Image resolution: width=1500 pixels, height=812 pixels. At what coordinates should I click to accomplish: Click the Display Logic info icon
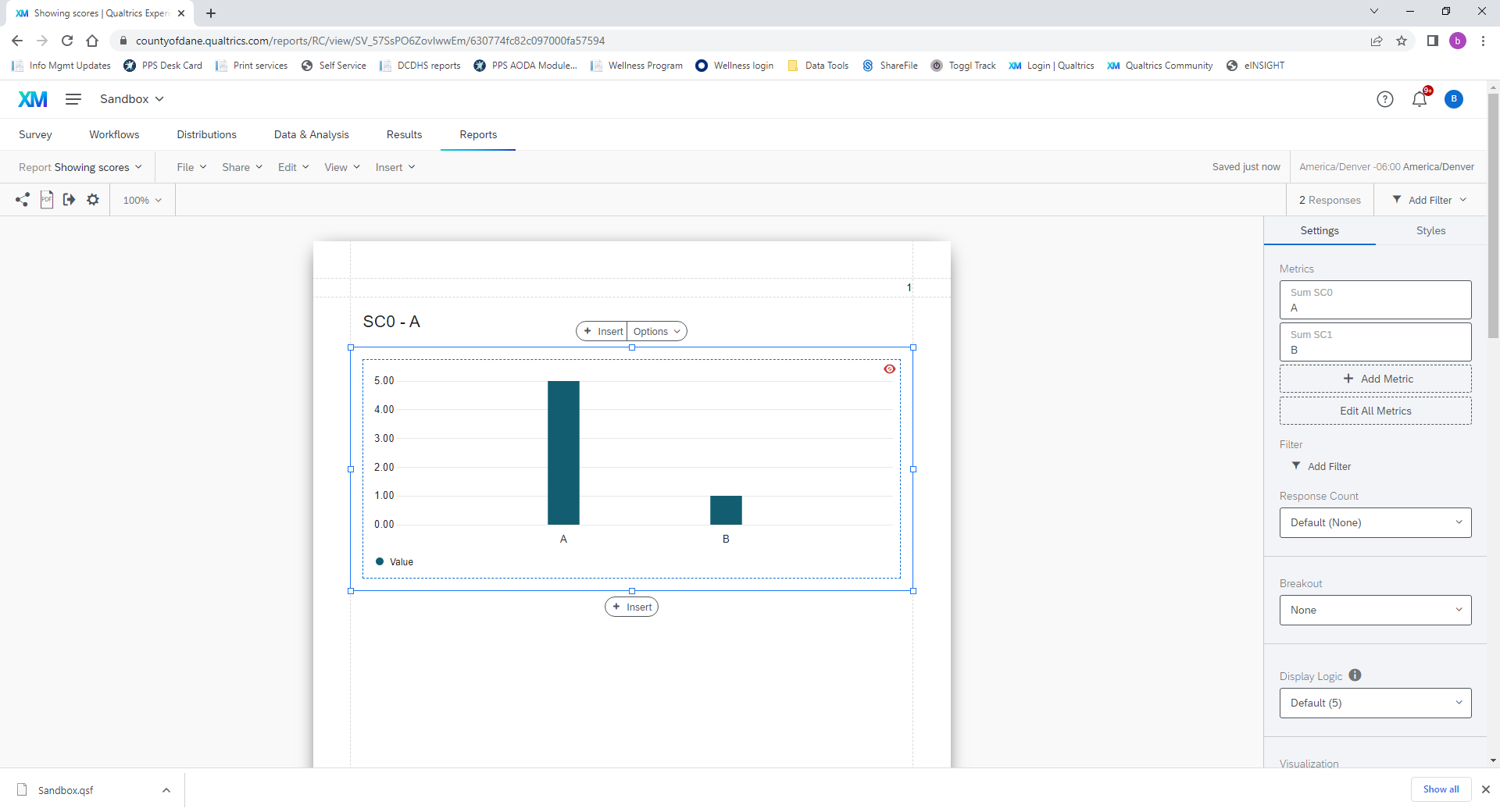[x=1355, y=675]
